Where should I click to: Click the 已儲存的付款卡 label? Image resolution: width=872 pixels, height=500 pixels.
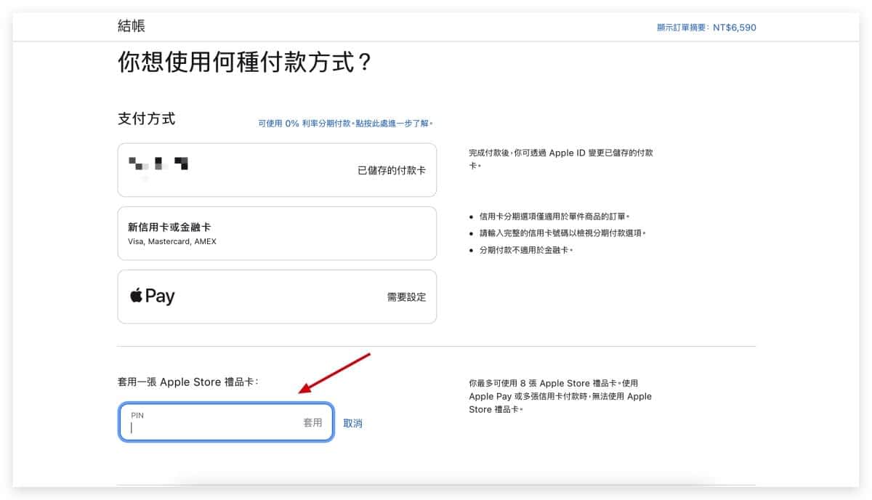click(392, 170)
